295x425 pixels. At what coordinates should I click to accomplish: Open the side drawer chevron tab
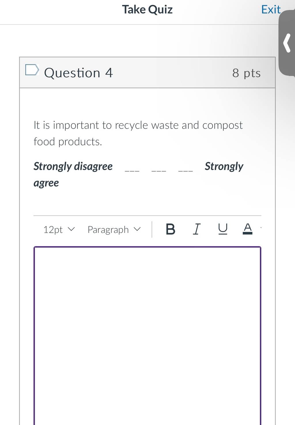click(287, 43)
